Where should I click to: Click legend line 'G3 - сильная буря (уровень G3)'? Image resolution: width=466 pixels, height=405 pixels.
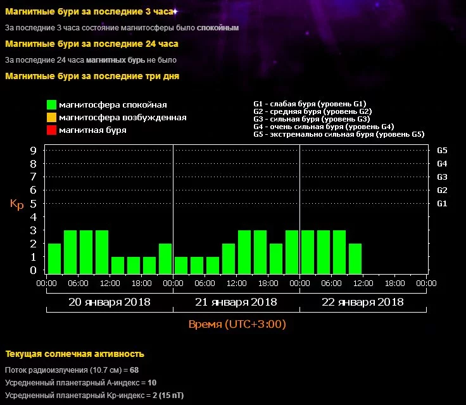[312, 119]
